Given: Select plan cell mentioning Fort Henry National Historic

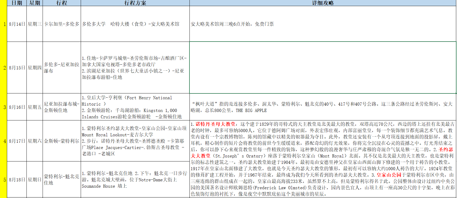Looking at the screenshot, I should [x=135, y=107].
